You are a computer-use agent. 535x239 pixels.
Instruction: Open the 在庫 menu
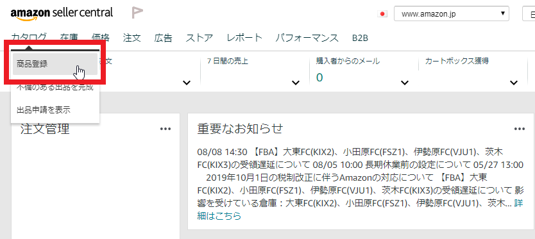point(69,38)
